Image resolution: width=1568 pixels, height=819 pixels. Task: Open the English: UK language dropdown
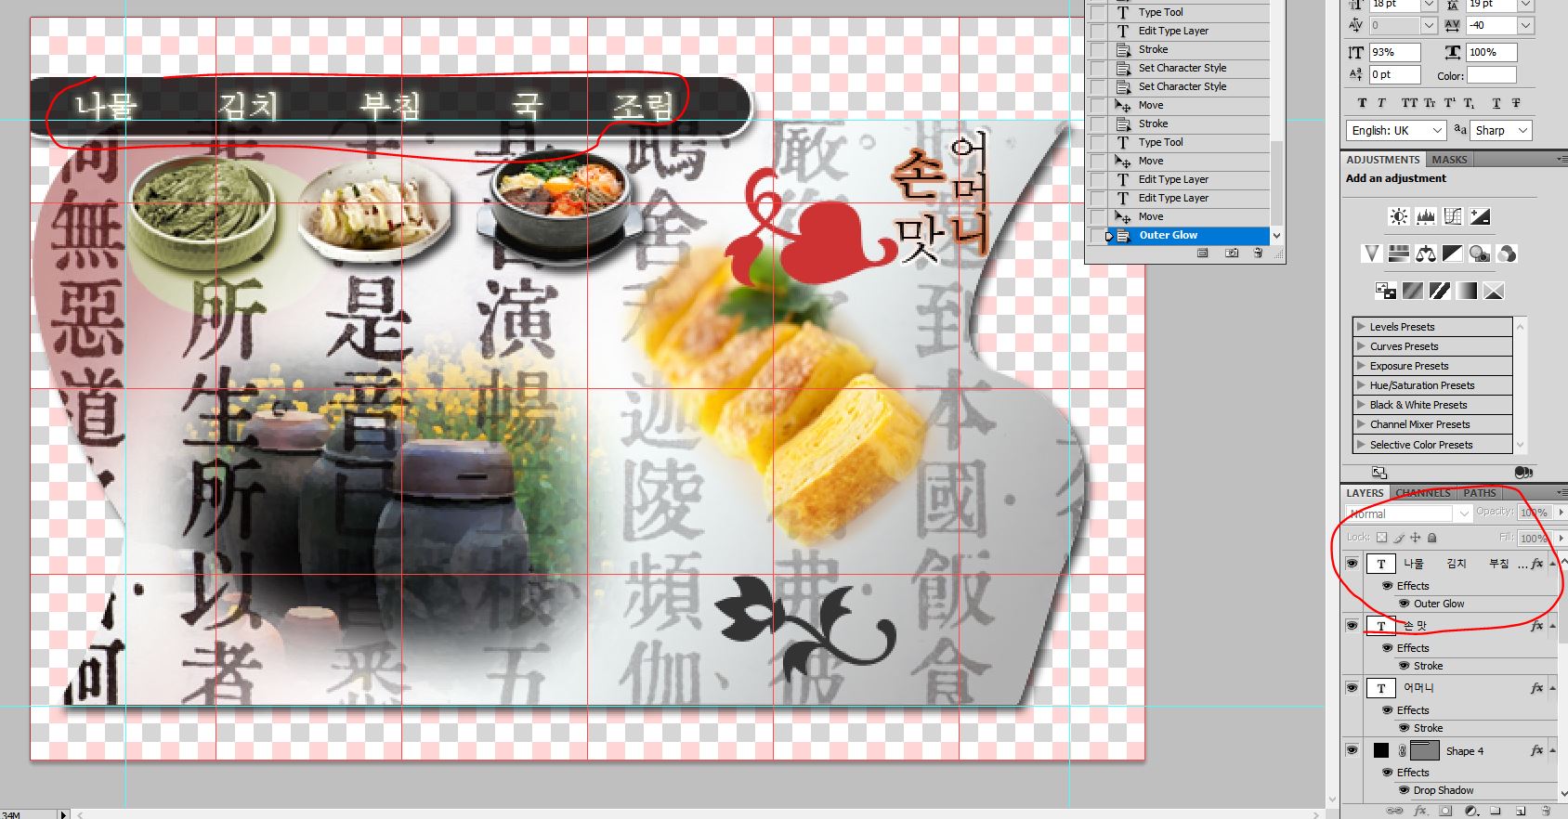pos(1396,131)
